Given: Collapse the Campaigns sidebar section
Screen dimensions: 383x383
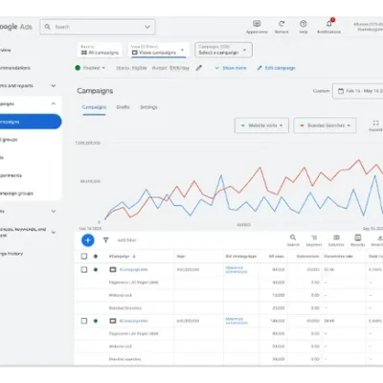Looking at the screenshot, I should pyautogui.click(x=54, y=103).
